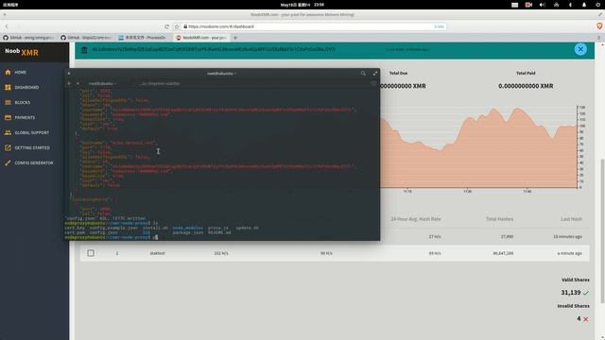Click the 'Last Hash' column header

(571, 219)
